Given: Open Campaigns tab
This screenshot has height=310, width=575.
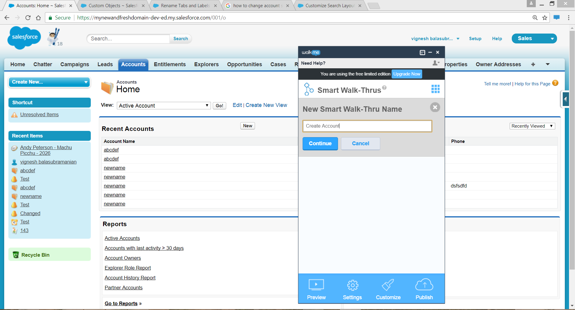Looking at the screenshot, I should point(75,64).
